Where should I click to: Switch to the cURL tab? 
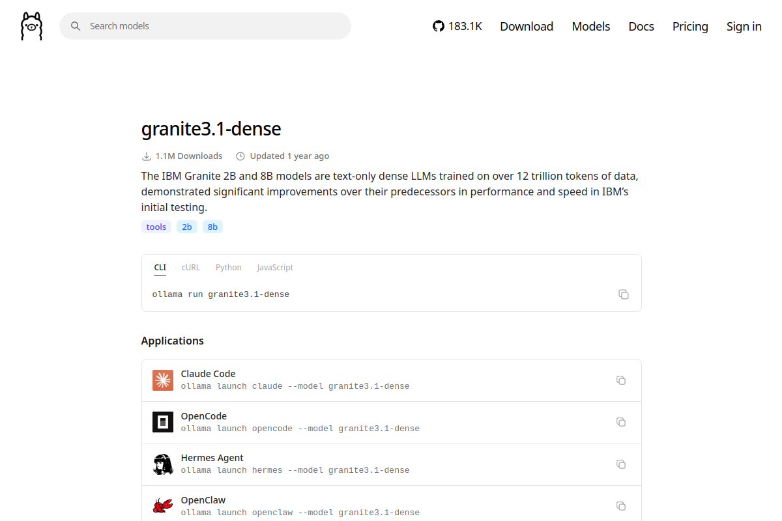pos(191,268)
